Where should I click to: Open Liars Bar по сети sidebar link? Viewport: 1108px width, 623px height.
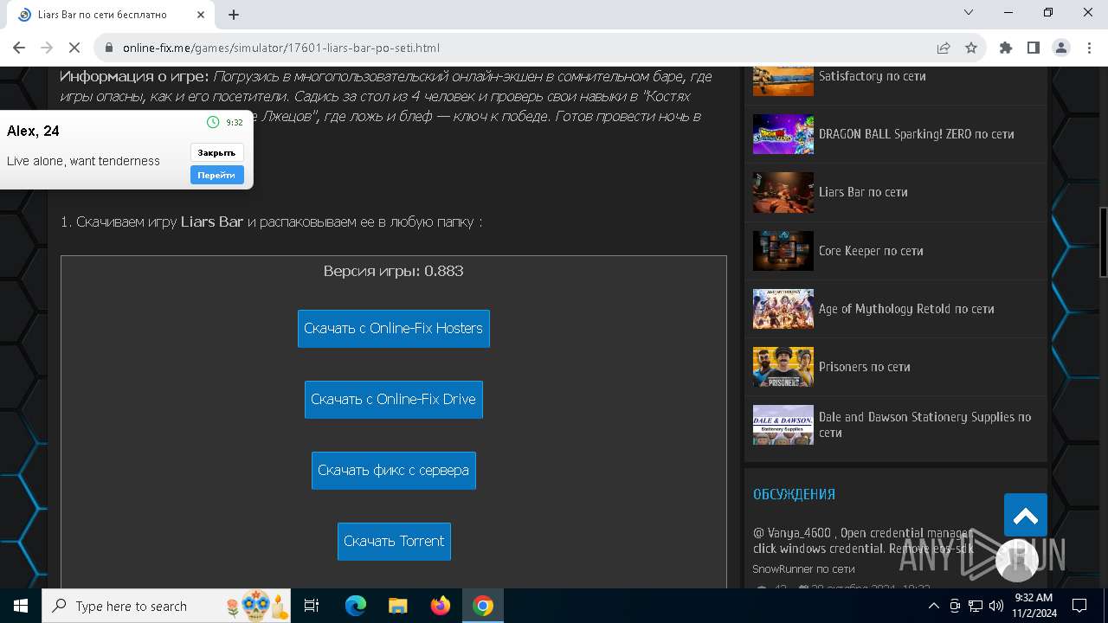click(x=863, y=192)
